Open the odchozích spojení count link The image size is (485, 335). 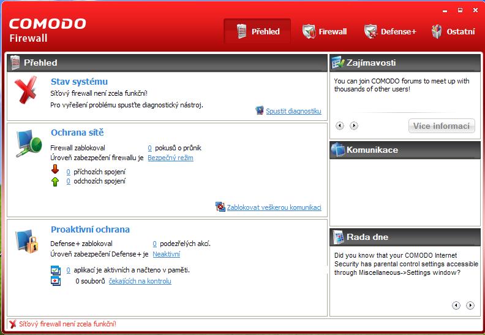(69, 181)
